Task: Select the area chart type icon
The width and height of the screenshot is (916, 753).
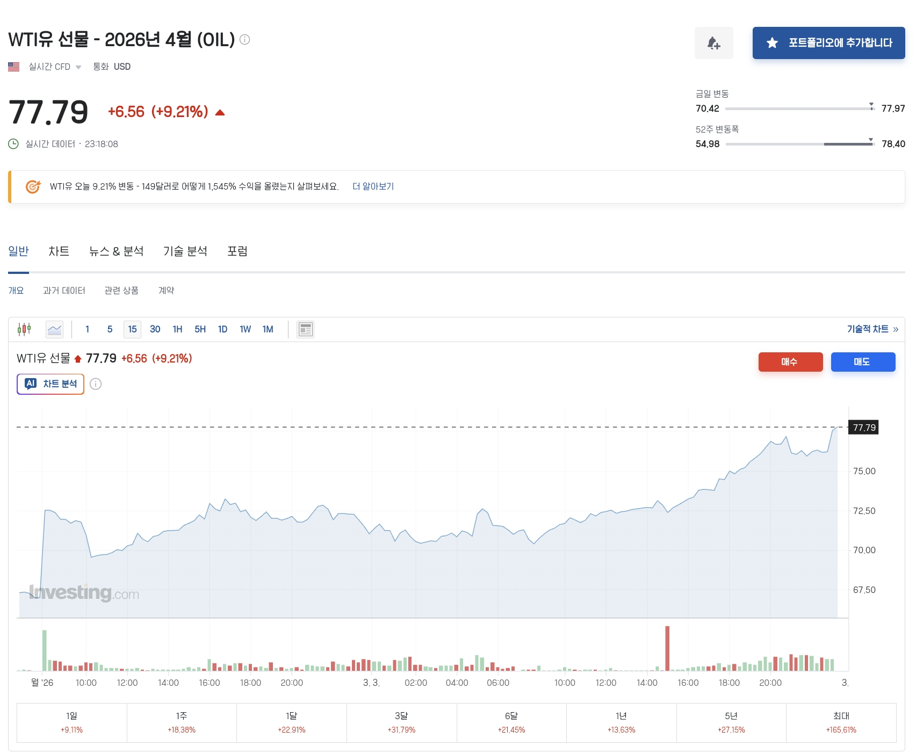Action: 55,329
